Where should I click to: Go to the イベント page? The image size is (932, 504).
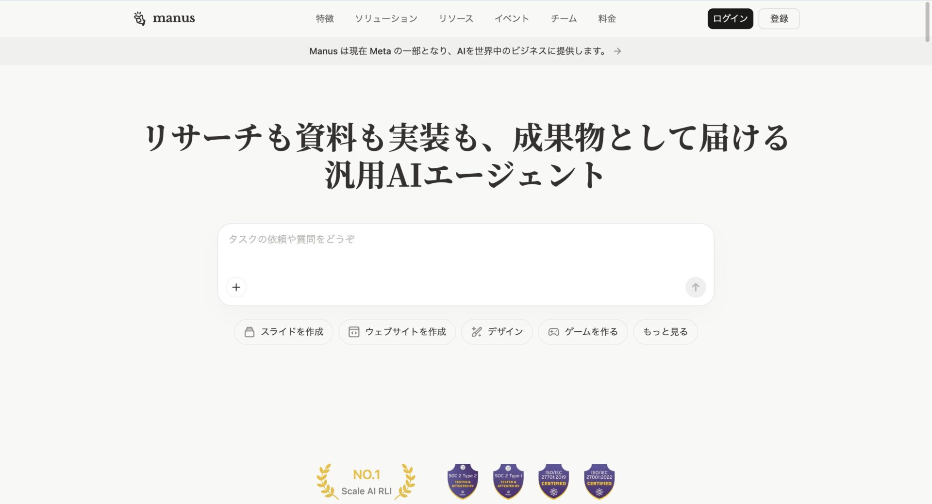(512, 18)
